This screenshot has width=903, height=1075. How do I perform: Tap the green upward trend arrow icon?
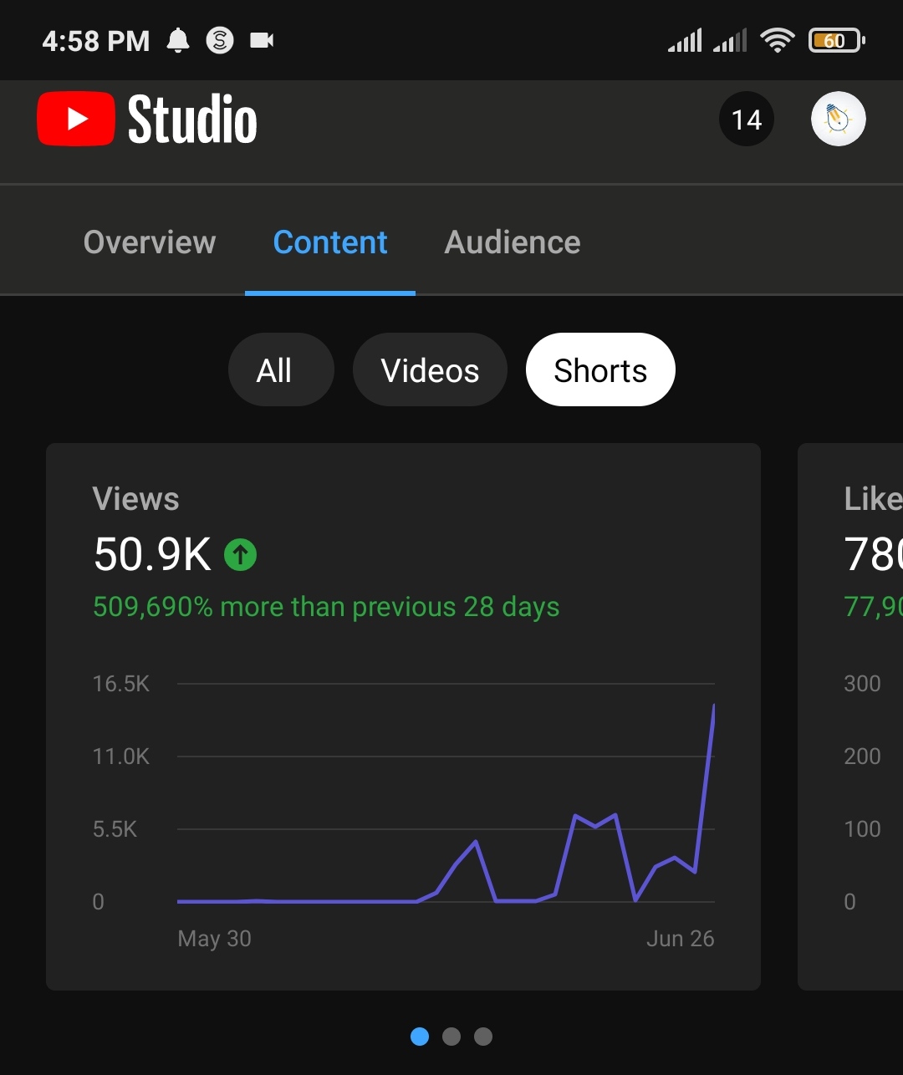[x=241, y=553]
